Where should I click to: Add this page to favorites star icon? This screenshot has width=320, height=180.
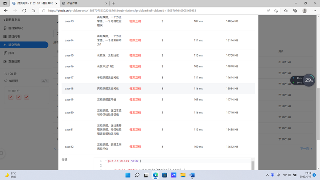click(276, 11)
